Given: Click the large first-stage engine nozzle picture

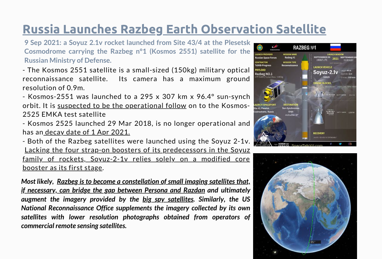Looking at the screenshot, I should point(319,115).
